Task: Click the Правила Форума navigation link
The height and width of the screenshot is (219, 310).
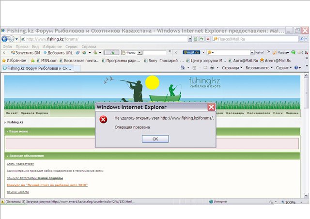Action: pos(34,113)
